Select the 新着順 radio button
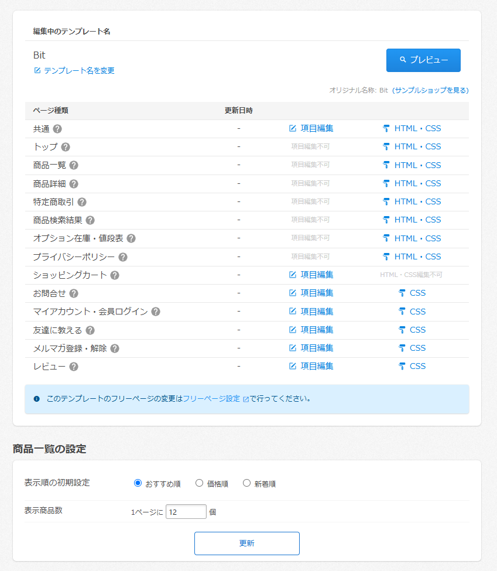497x571 pixels. pyautogui.click(x=246, y=483)
